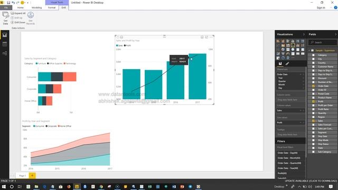The width and height of the screenshot is (338, 190).
Task: Click the Help question mark icon
Action: click(x=335, y=7)
